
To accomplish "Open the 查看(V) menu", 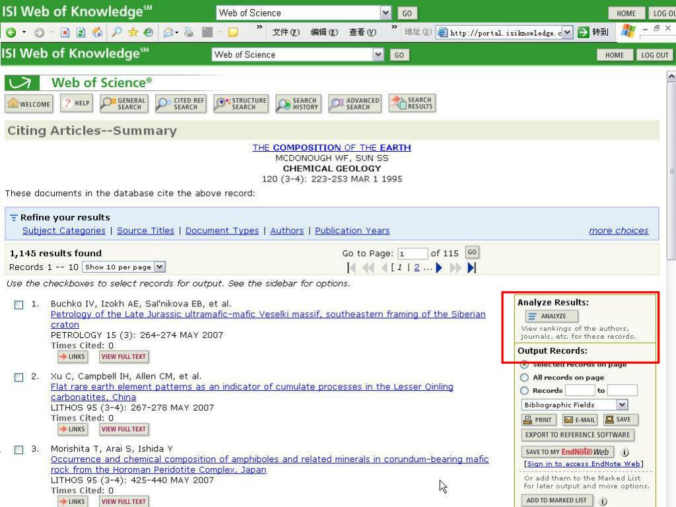I will pyautogui.click(x=362, y=32).
